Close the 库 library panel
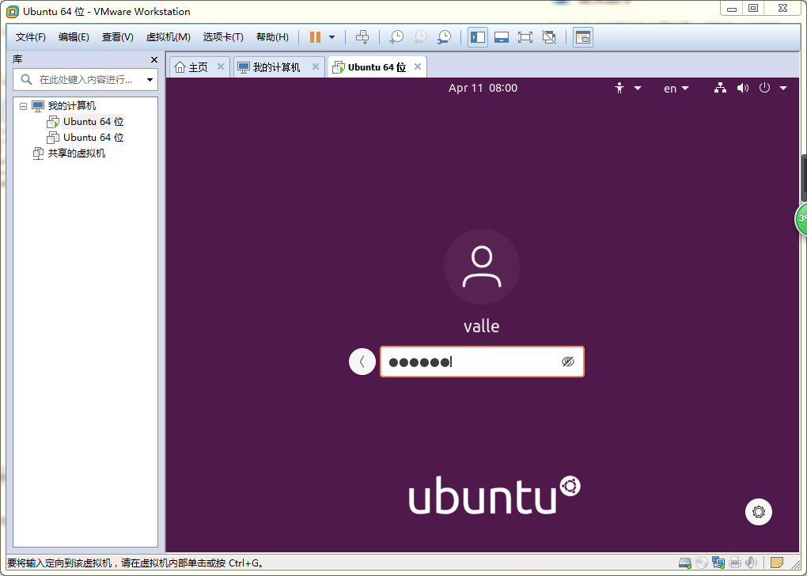 (154, 59)
